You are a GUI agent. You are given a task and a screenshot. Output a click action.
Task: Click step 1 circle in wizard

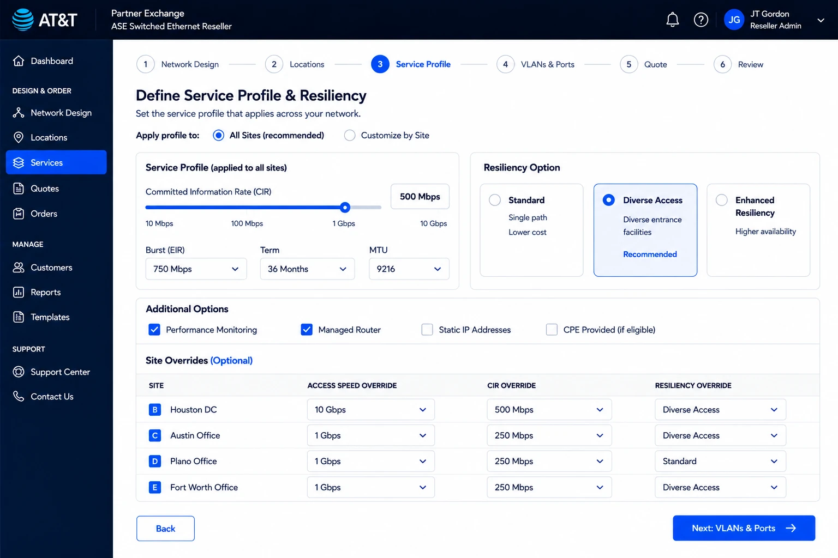[146, 64]
